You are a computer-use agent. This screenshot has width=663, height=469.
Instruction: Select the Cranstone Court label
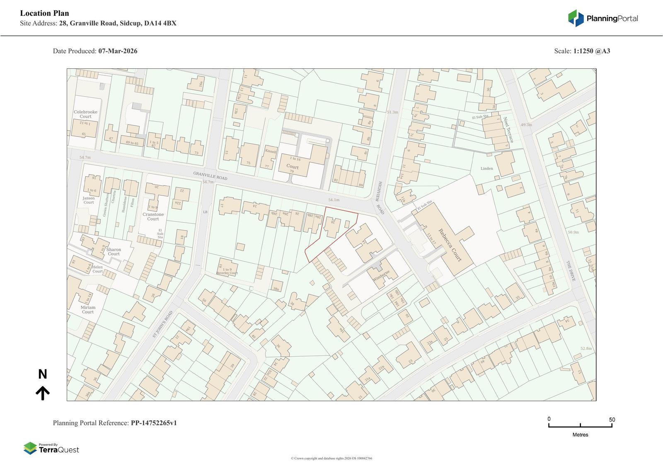[153, 216]
